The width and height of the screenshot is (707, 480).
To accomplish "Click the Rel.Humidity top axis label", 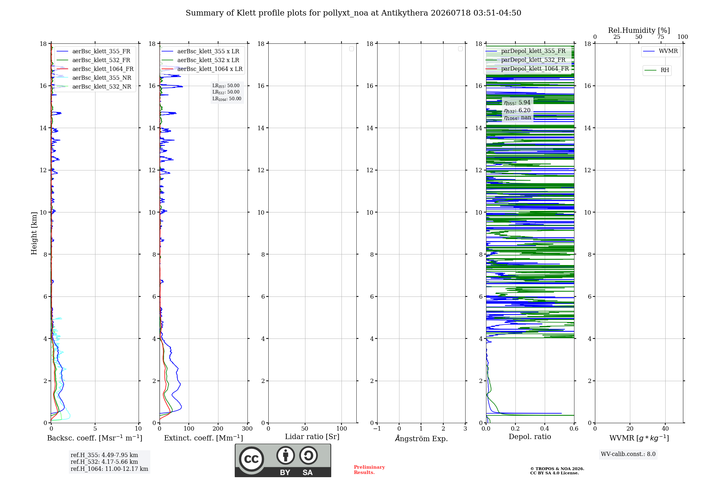I will (x=639, y=30).
